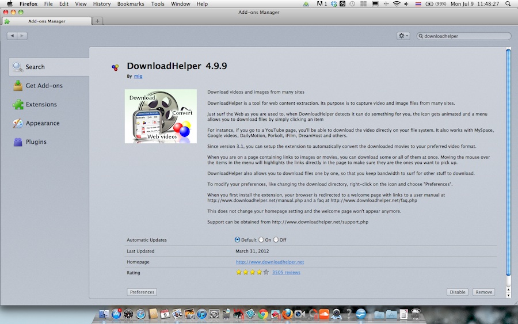Click the Wi-Fi status icon
Screen dimensions: 518x324
tap(397, 4)
